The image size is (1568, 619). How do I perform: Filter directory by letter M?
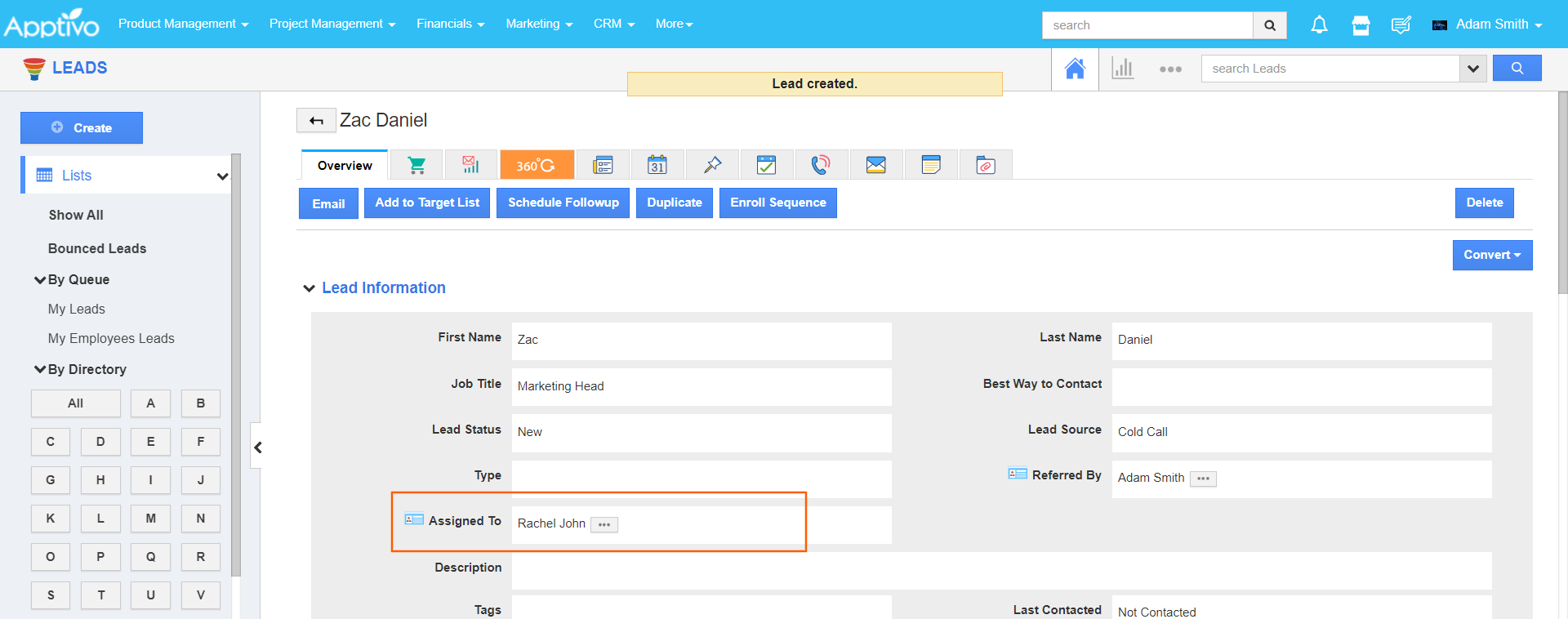[x=150, y=519]
